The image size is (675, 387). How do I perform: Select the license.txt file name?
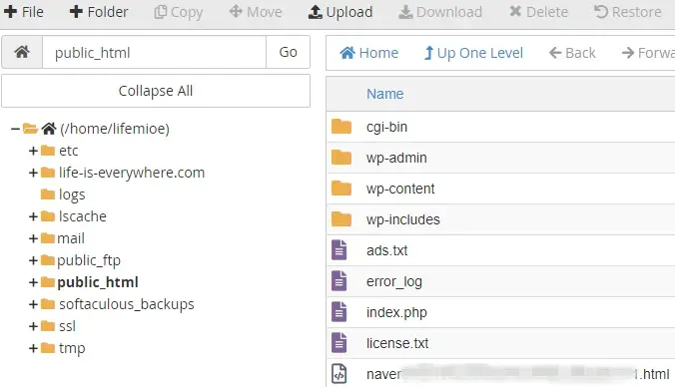[x=397, y=343]
